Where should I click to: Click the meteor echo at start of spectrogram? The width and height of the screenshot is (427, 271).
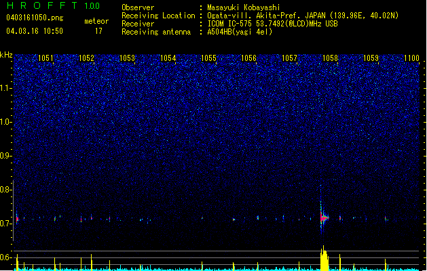(17, 218)
